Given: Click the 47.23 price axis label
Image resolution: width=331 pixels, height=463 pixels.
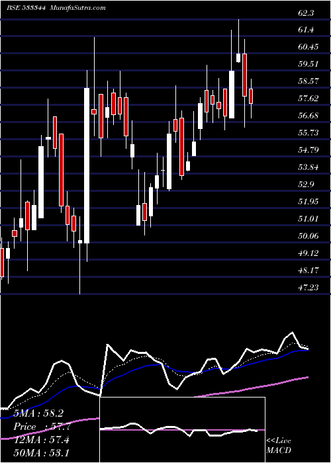Looking at the screenshot, I should coord(309,287).
